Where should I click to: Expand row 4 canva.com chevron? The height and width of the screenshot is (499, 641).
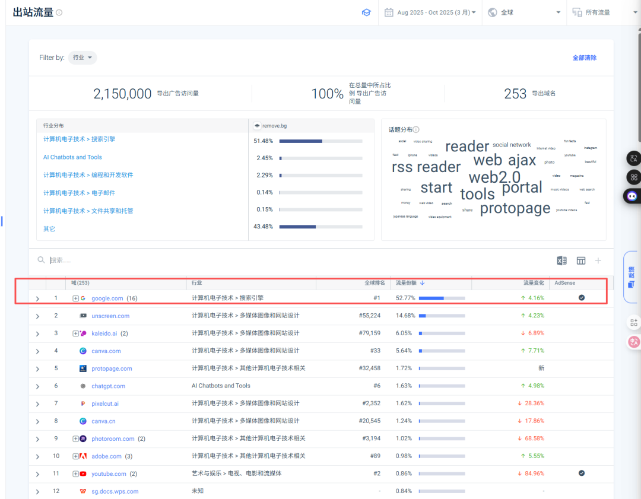click(x=37, y=351)
